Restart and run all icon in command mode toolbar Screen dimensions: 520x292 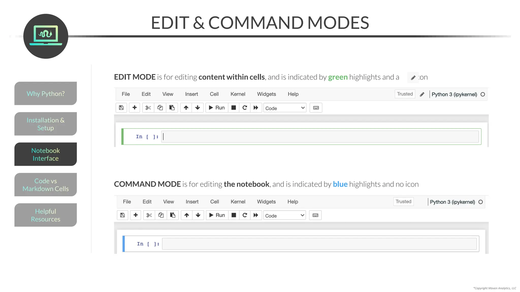point(256,215)
